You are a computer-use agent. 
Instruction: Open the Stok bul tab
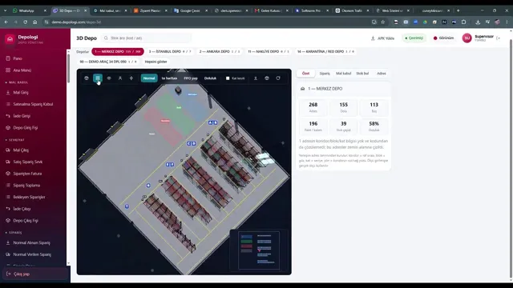[x=362, y=74]
